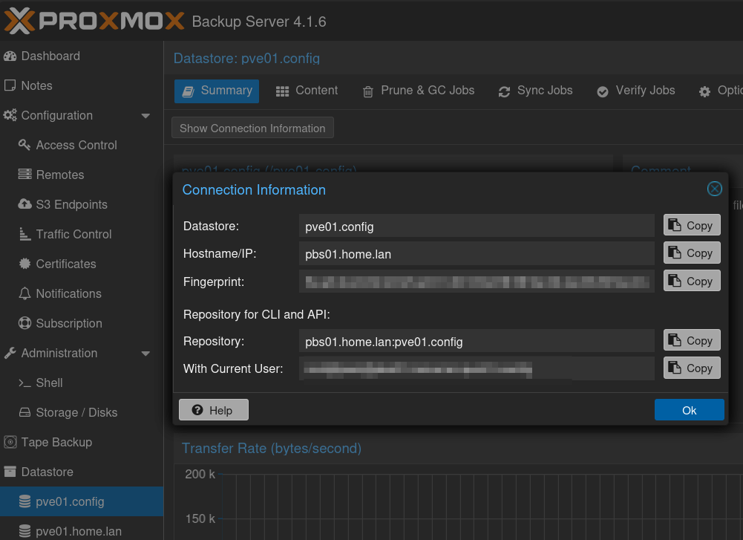Close the Connection Information dialog
Screen dimensions: 743x540
(x=714, y=189)
